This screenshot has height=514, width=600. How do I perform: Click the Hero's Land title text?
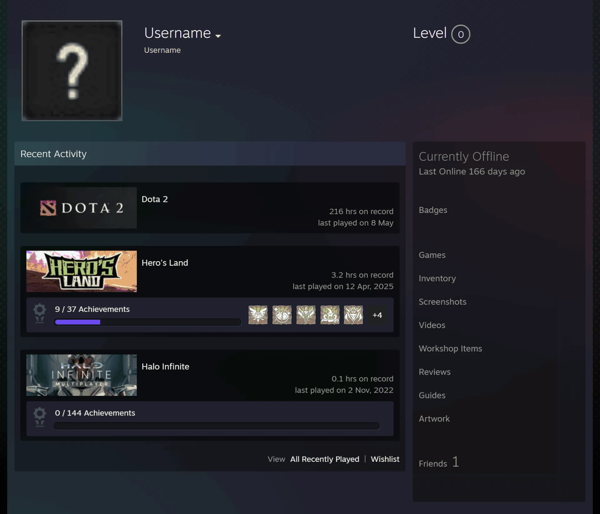(x=165, y=263)
